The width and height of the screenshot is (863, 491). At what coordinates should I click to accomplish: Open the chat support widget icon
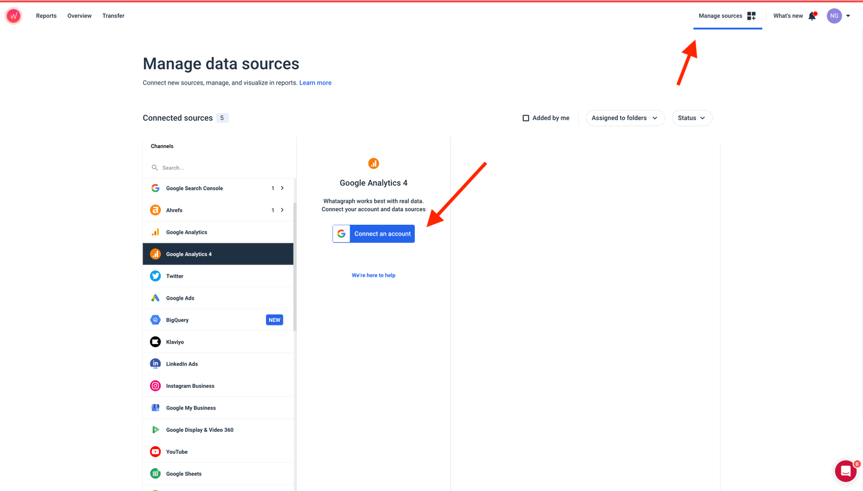tap(846, 471)
